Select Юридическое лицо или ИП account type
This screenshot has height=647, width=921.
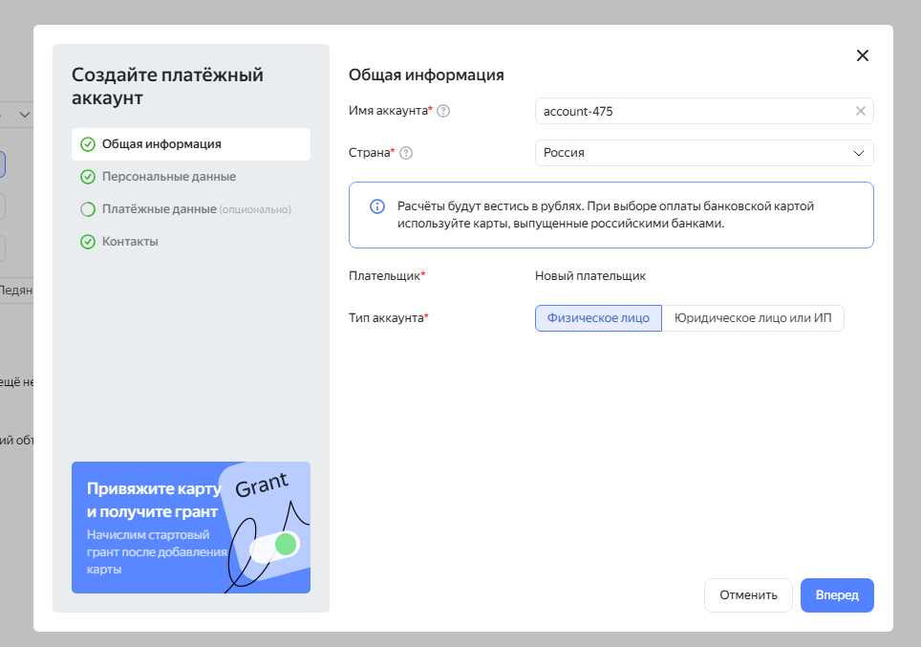[x=753, y=318]
